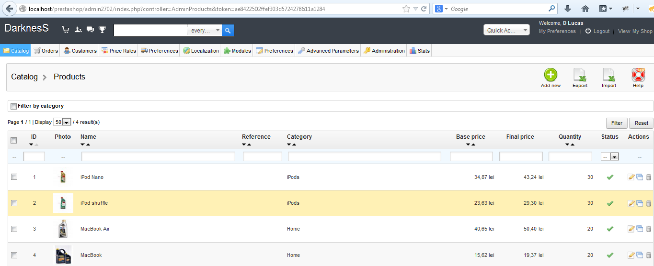Bookmark this page with star icon
The width and height of the screenshot is (654, 266).
406,9
